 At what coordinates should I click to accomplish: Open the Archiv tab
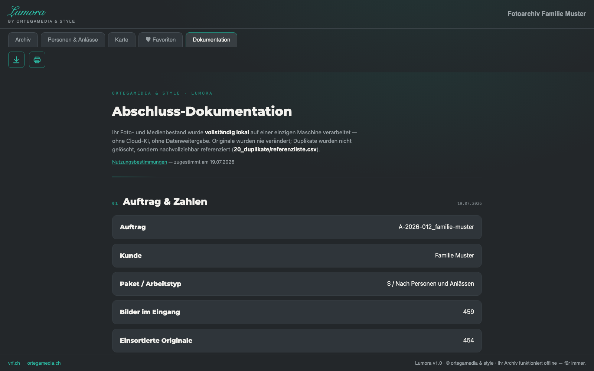(x=23, y=40)
